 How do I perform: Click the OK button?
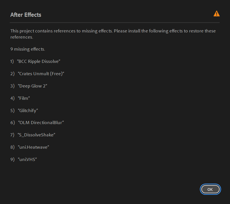click(210, 189)
